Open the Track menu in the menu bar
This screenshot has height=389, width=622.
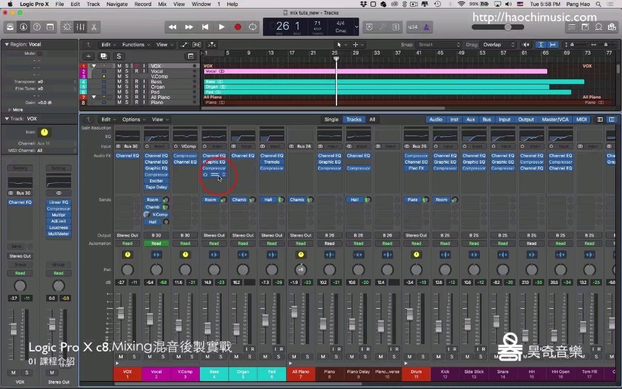[92, 3]
